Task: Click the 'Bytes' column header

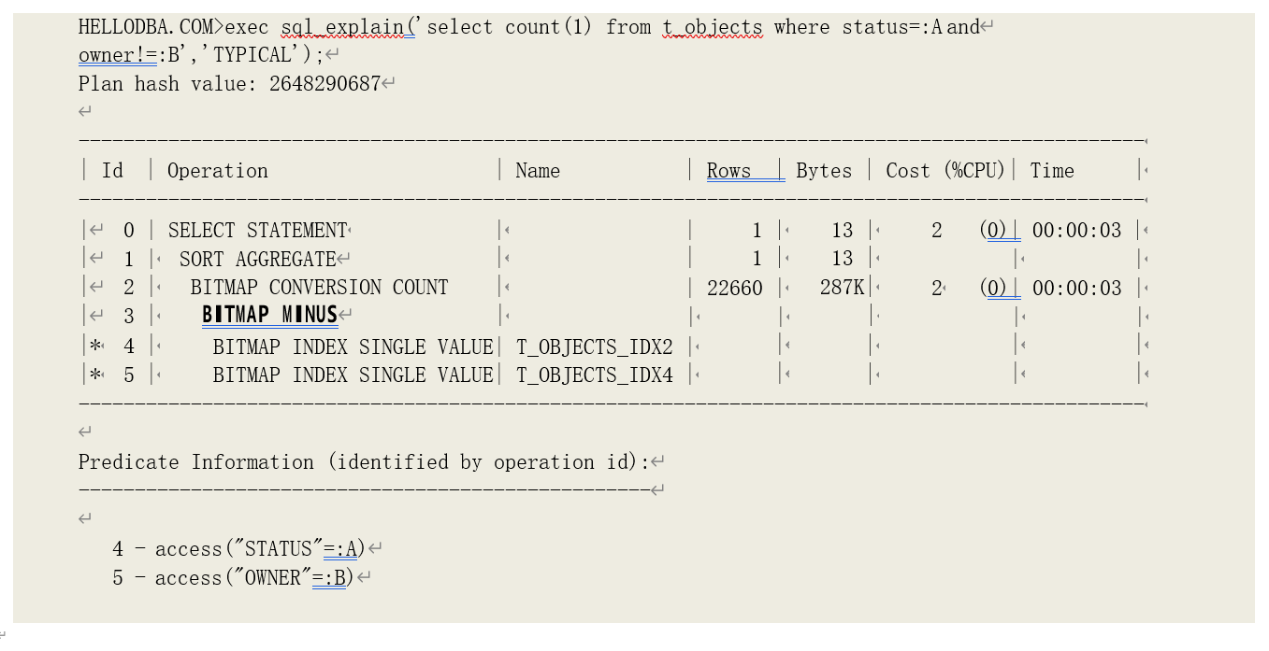Action: pyautogui.click(x=824, y=170)
